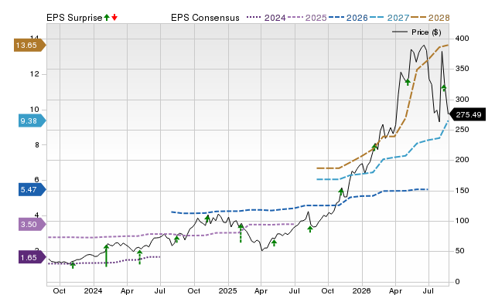Click the 8 label on the EPS axis

pyautogui.click(x=37, y=144)
